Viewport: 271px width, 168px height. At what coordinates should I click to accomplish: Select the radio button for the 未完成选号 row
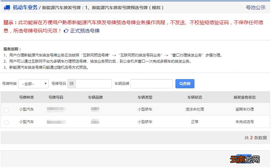(6, 122)
